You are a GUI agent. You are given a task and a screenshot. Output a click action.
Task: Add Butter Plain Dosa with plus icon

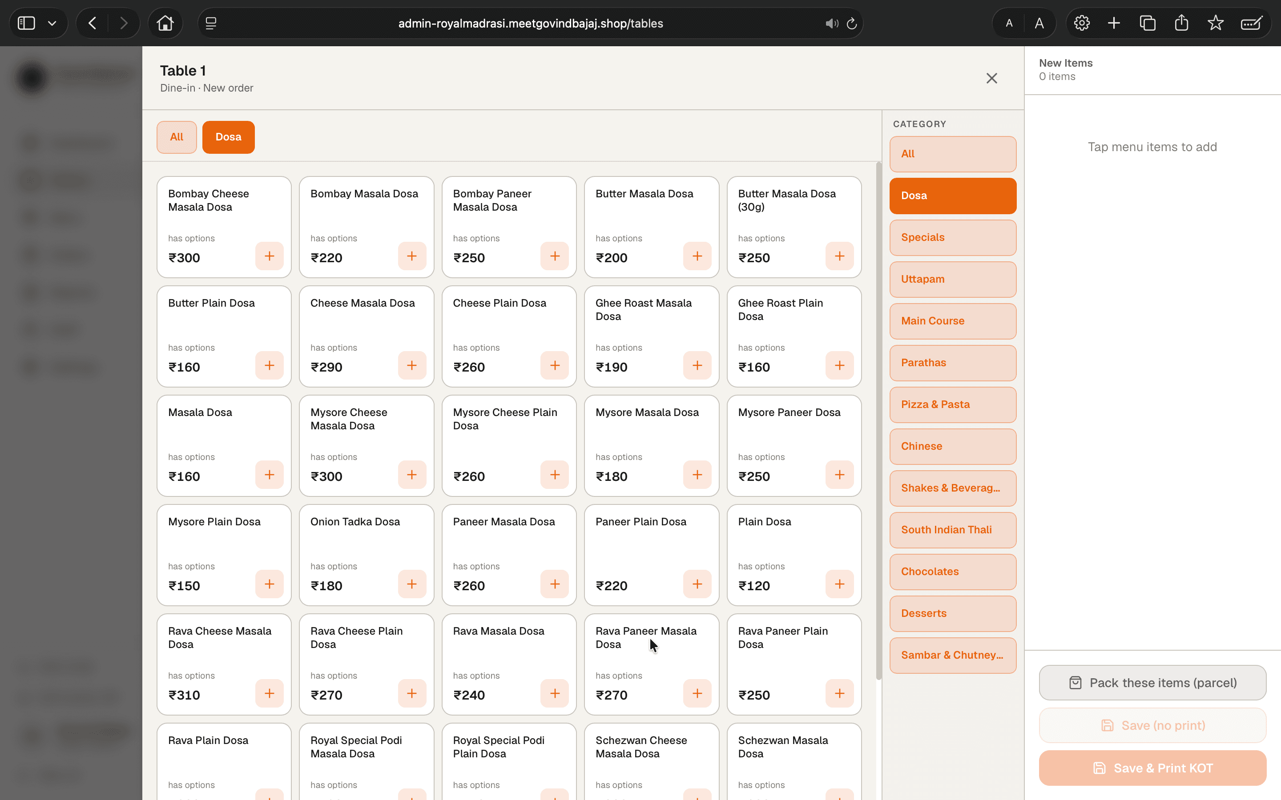(270, 366)
